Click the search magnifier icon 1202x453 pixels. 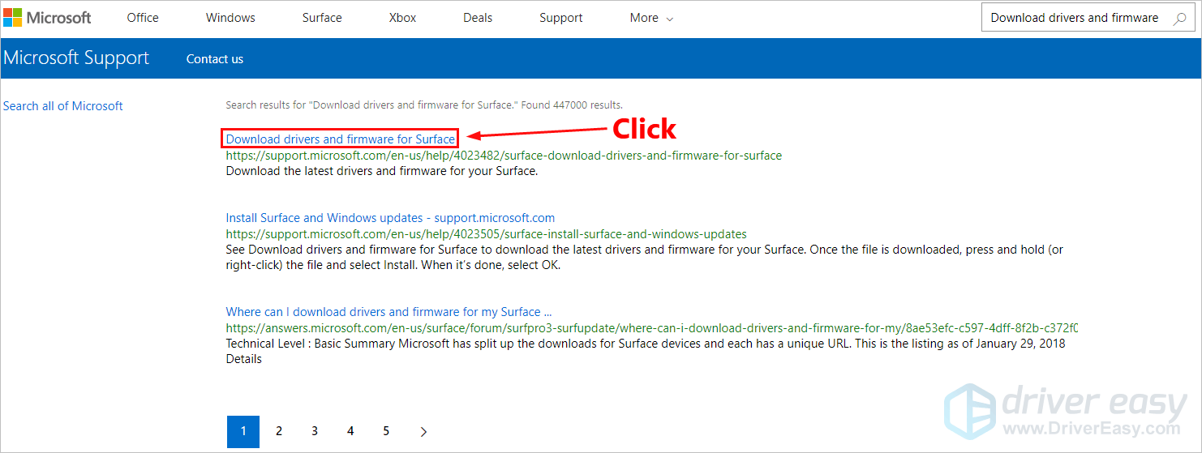pos(1179,18)
